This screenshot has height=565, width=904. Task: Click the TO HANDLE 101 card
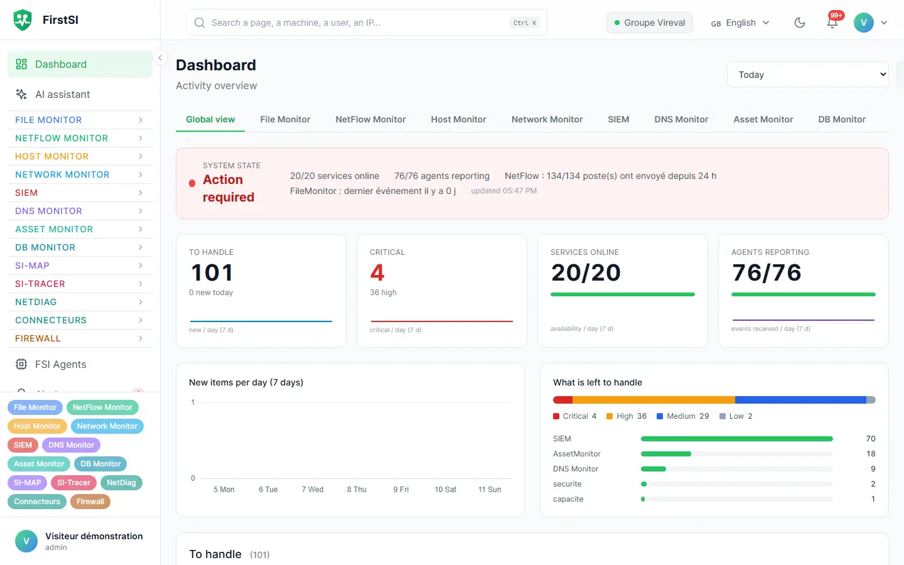[261, 291]
